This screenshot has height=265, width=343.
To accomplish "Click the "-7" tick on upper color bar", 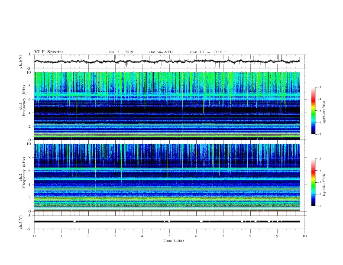I will pos(320,134).
